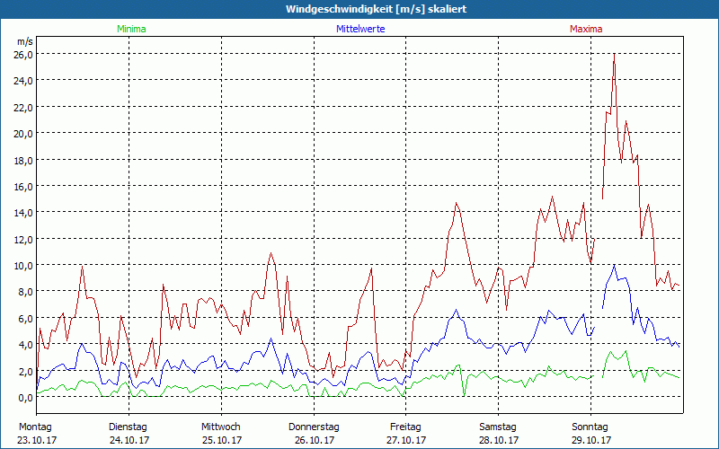
Task: Click the 26,0 y-axis value
Action: 24,55
